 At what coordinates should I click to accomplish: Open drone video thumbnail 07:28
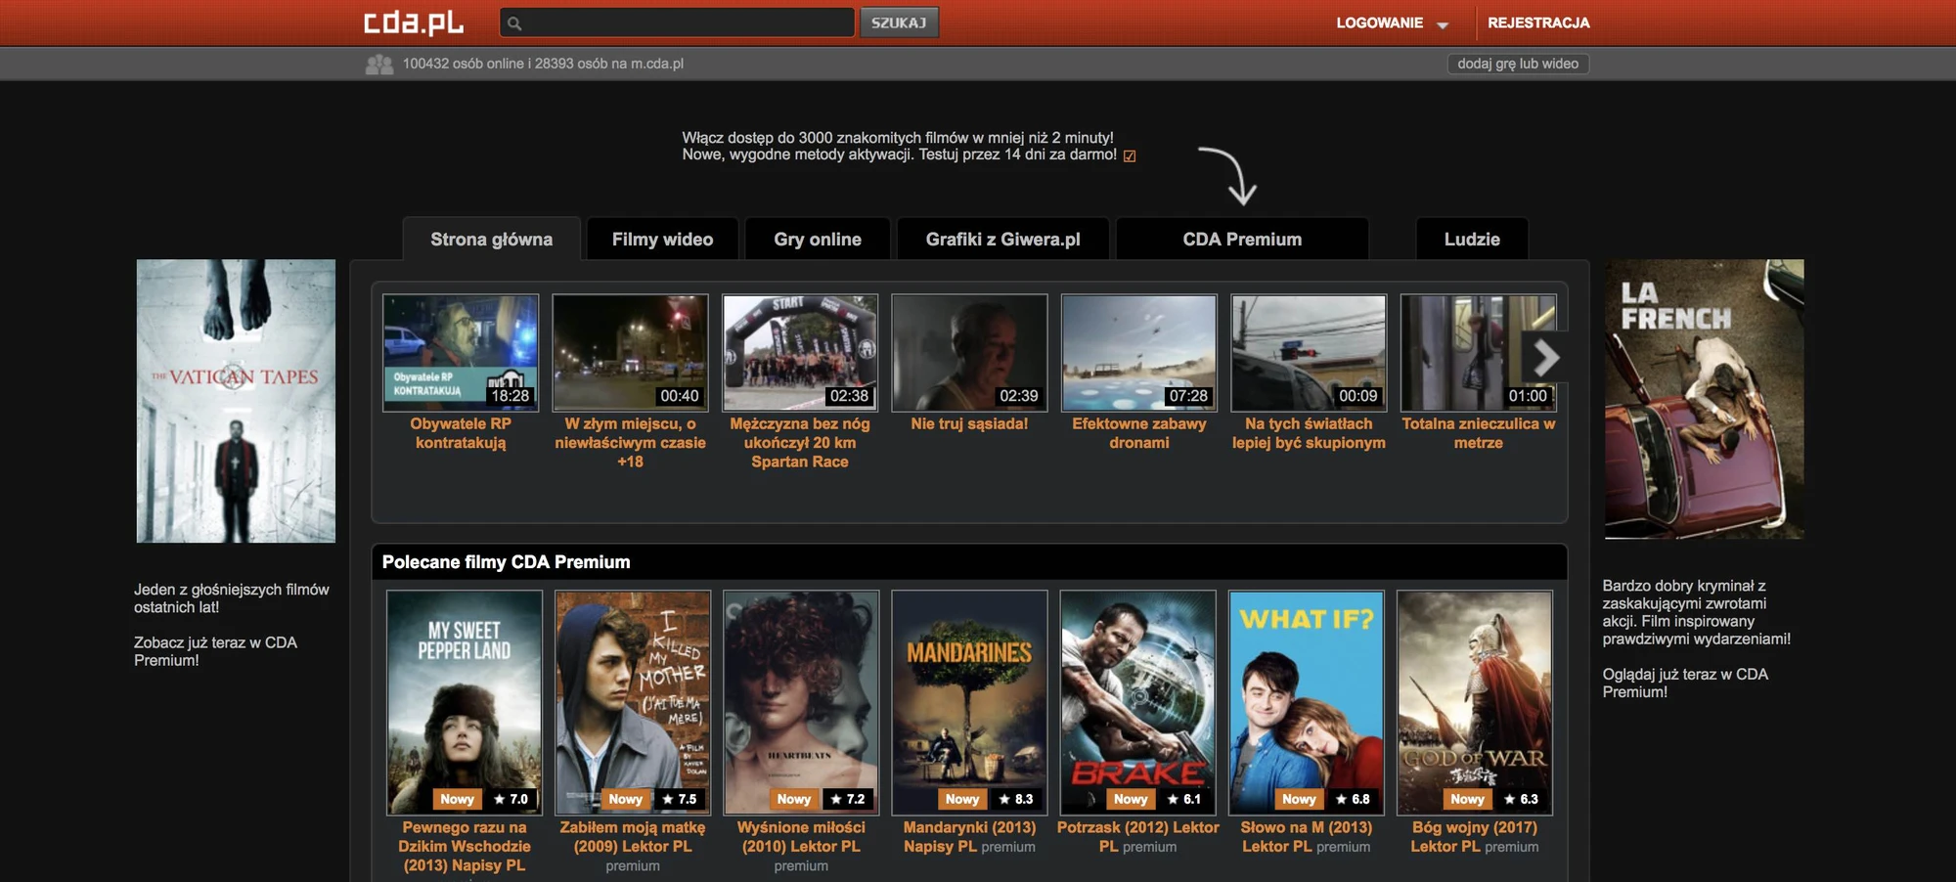pyautogui.click(x=1139, y=353)
